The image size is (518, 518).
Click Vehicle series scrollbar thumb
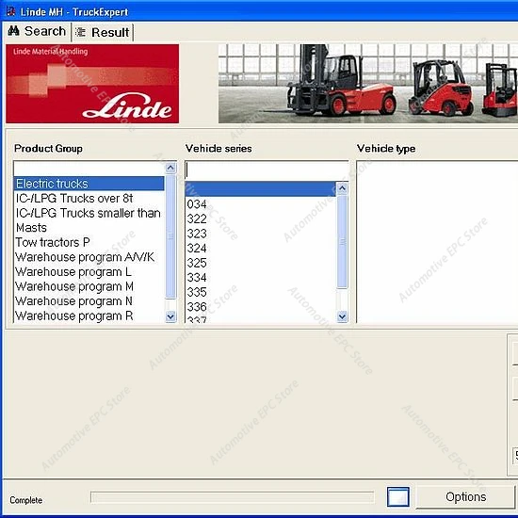[x=342, y=242]
